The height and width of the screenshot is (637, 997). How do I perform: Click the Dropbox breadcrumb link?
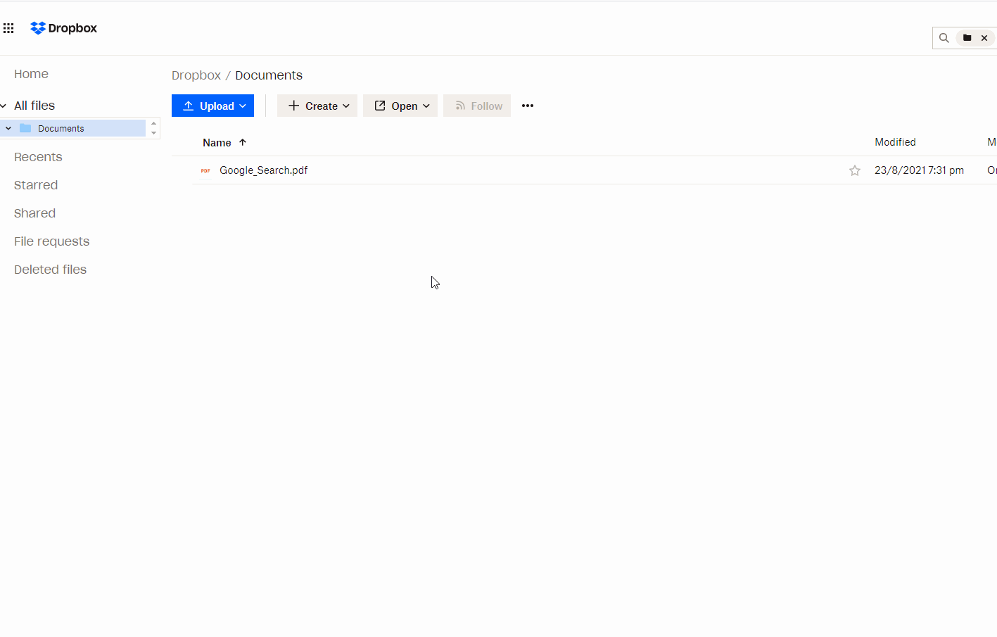[x=196, y=75]
